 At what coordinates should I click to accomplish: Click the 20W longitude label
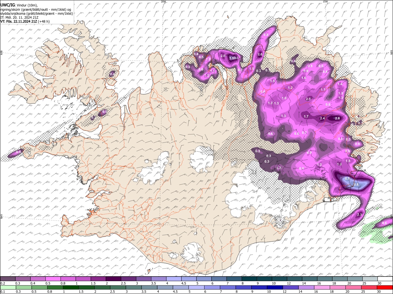[x=163, y=2]
